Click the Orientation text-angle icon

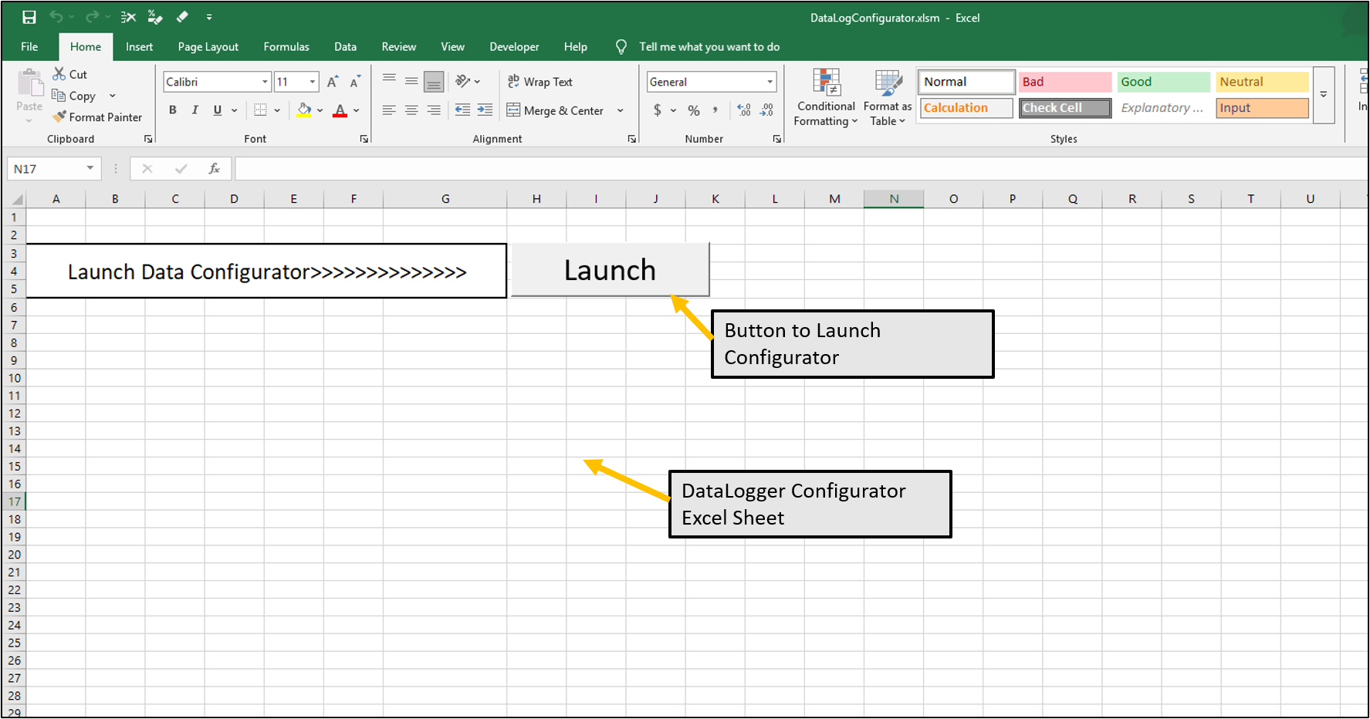pos(463,81)
